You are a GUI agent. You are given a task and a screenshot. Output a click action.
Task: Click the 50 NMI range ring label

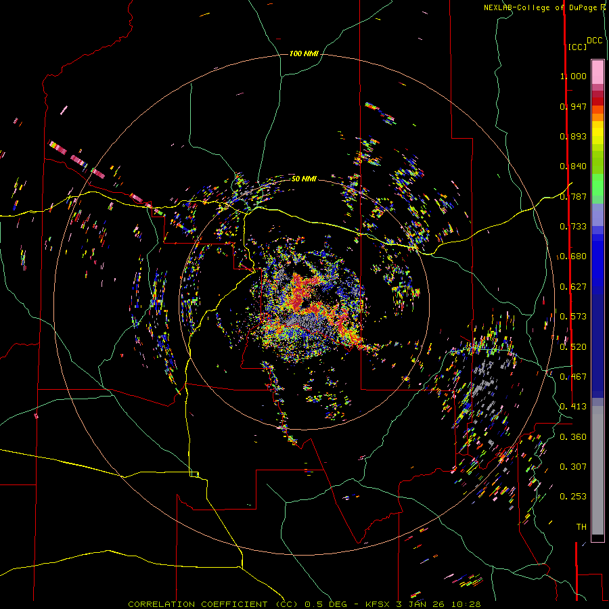[304, 179]
